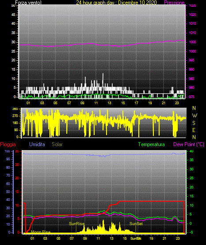Click the 975 value on pressure axis
This screenshot has height=245, width=206.
(x=191, y=97)
